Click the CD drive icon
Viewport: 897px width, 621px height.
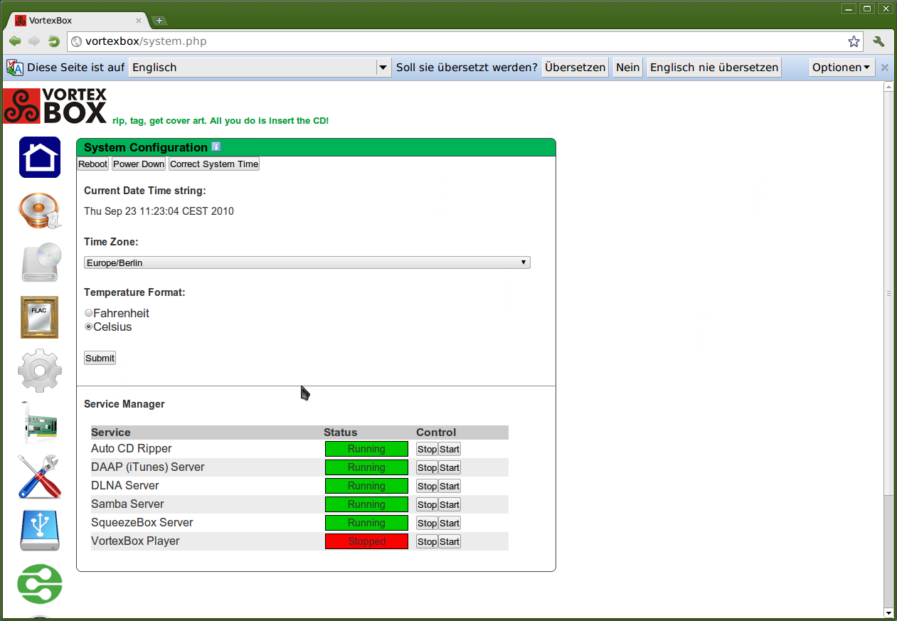[40, 262]
